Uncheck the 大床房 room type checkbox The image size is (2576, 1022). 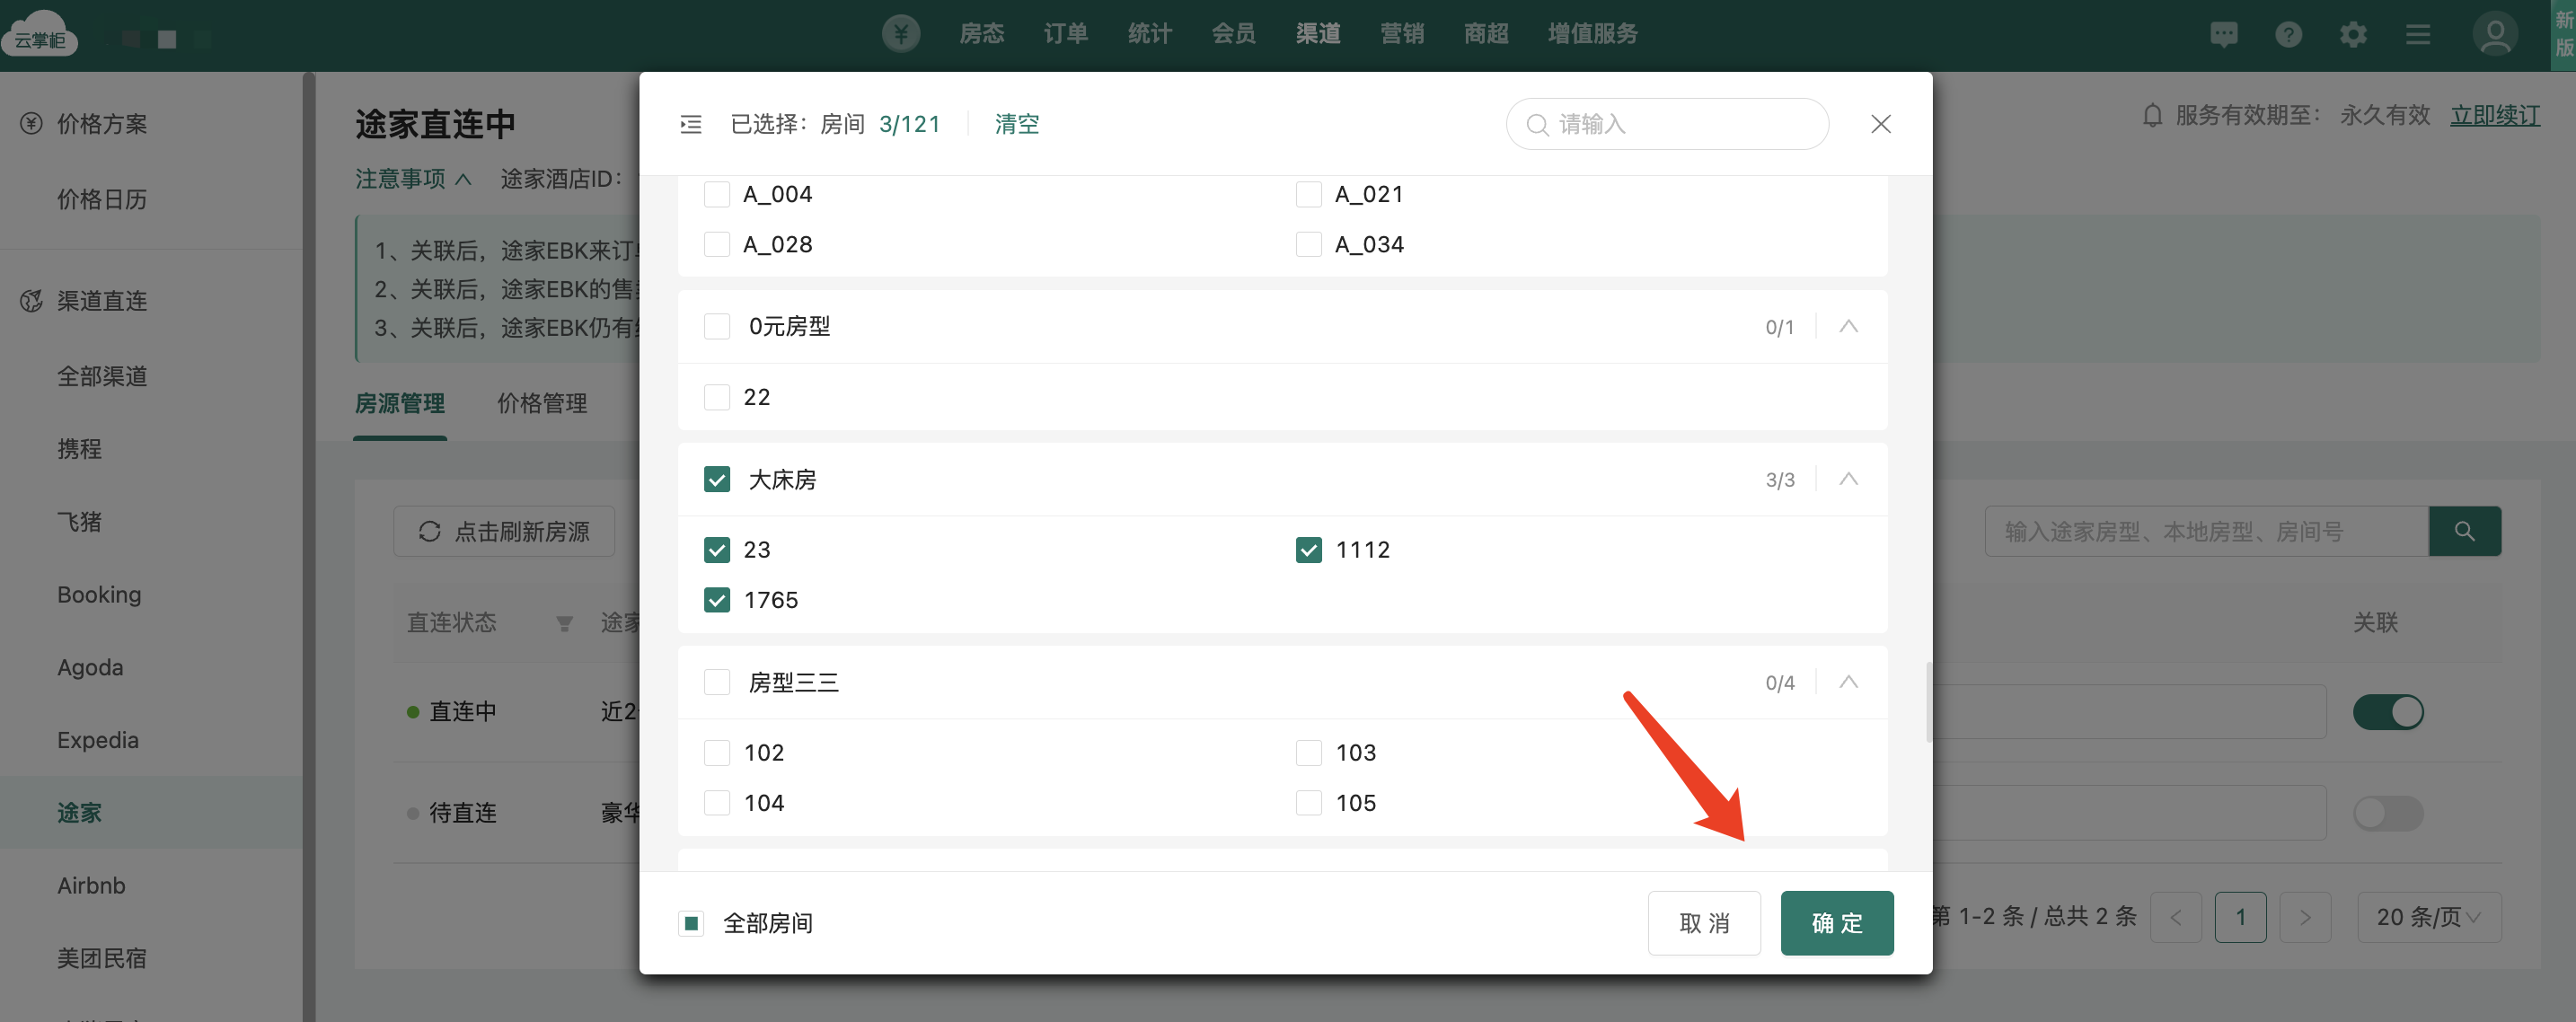[717, 479]
